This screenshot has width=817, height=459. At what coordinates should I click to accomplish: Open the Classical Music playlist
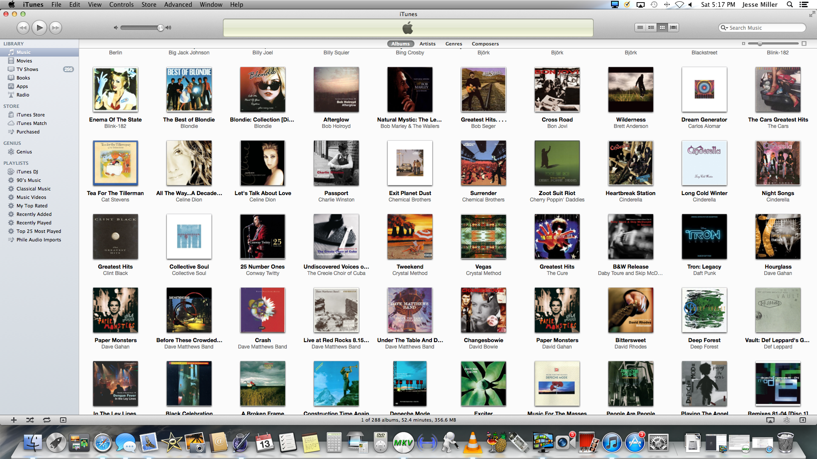tap(39, 189)
